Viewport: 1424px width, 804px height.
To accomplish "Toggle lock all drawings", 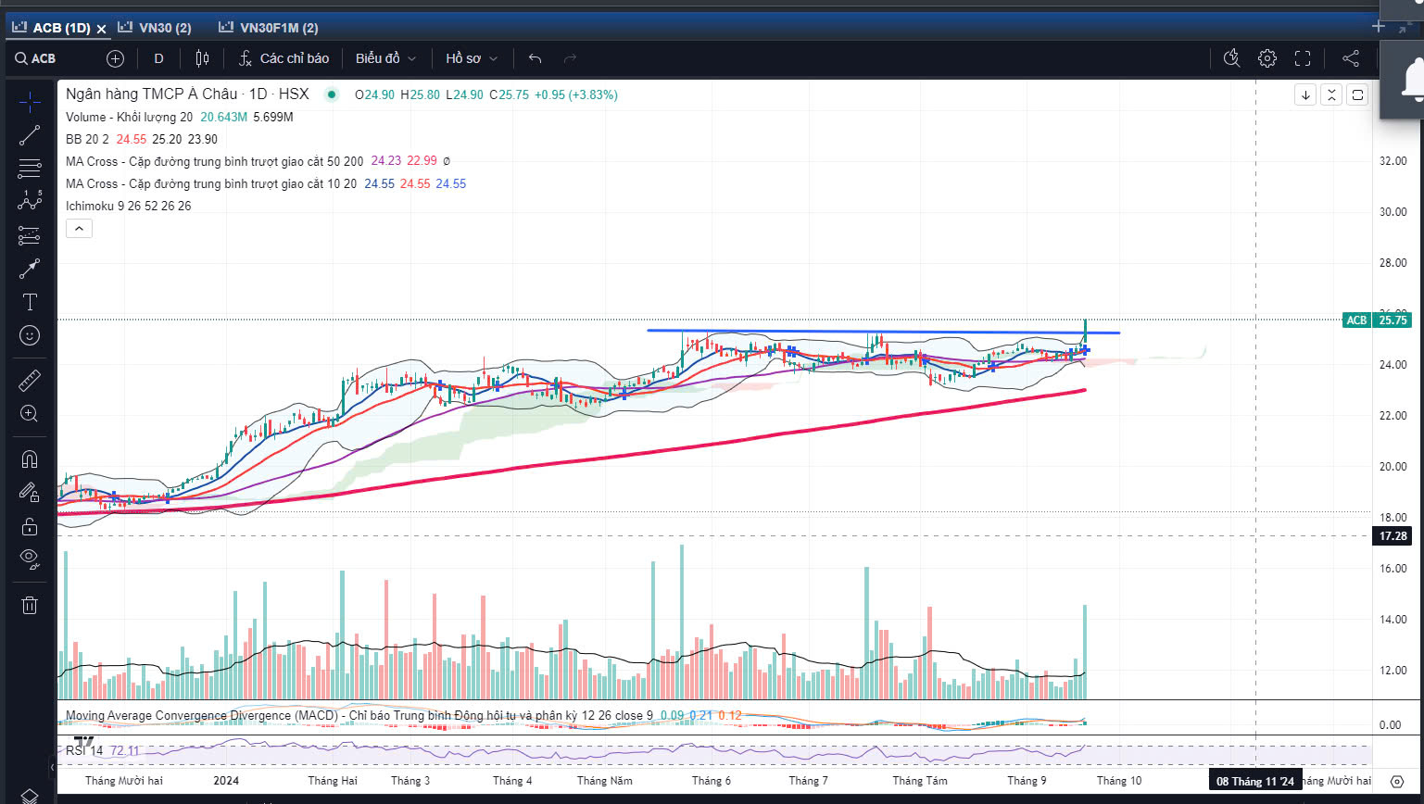I will [x=30, y=526].
